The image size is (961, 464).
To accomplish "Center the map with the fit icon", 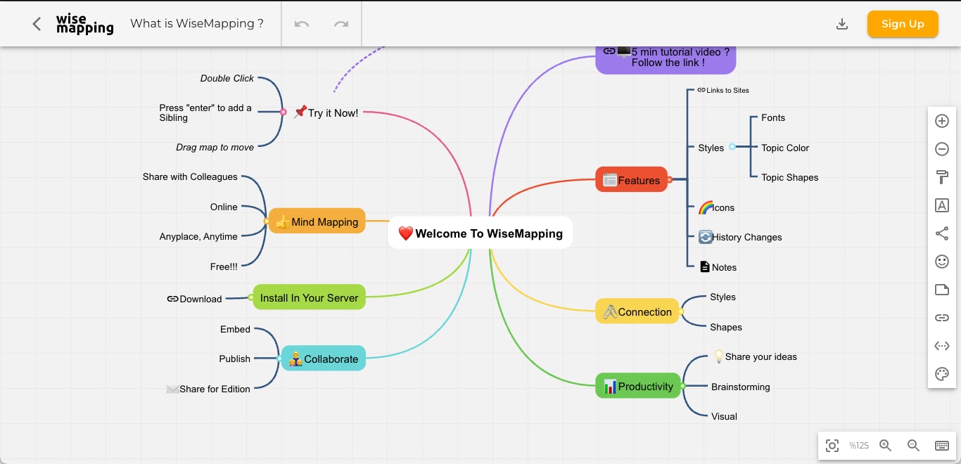I will pyautogui.click(x=832, y=445).
